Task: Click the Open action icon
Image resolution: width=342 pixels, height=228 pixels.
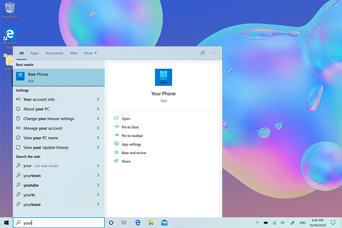Action: point(116,118)
